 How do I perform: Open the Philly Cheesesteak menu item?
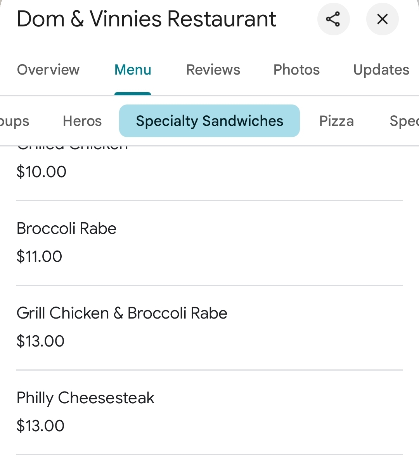click(x=85, y=398)
